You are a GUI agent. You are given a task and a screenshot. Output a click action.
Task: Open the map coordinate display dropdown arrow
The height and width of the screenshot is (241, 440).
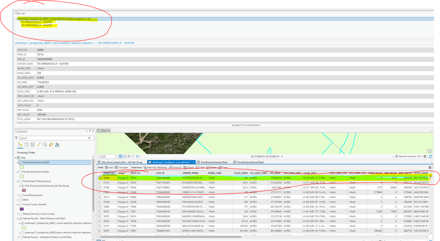[282, 157]
